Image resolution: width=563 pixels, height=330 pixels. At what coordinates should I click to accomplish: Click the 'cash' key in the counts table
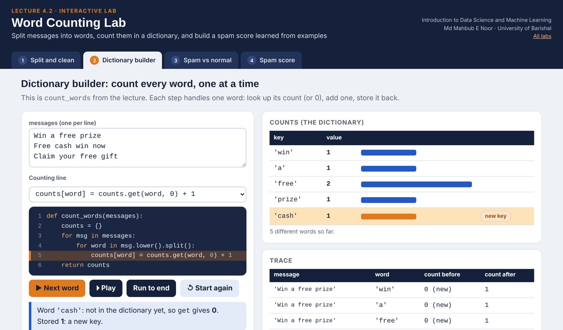click(x=286, y=216)
